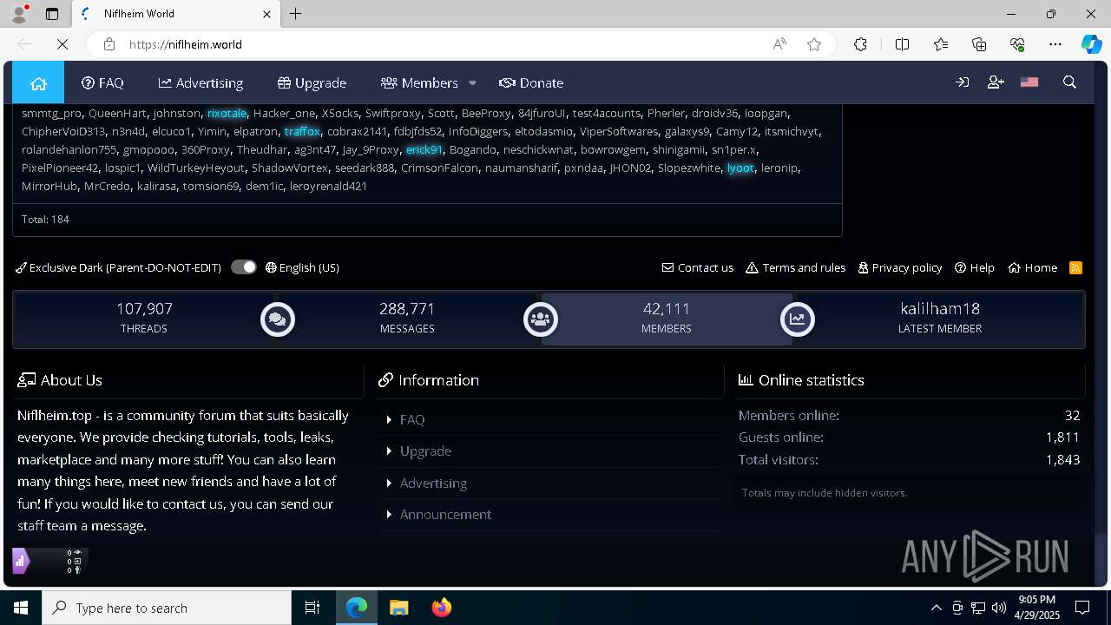
Task: Open Copilot sidebar icon
Action: 1091,44
